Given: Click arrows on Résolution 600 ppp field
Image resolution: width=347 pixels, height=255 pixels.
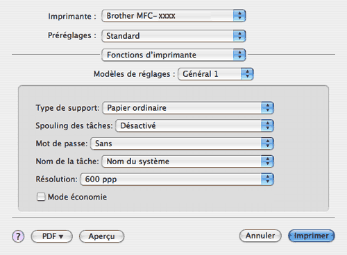Looking at the screenshot, I should pos(267,179).
